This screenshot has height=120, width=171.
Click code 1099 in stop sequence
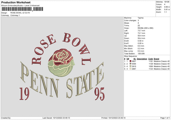click(x=151, y=67)
